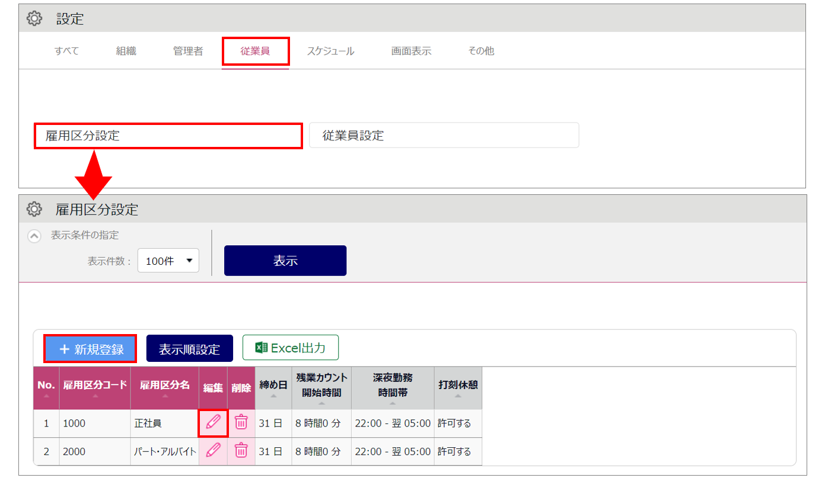Click the code cell 2000
Viewport: 825px width, 478px height.
tap(95, 451)
